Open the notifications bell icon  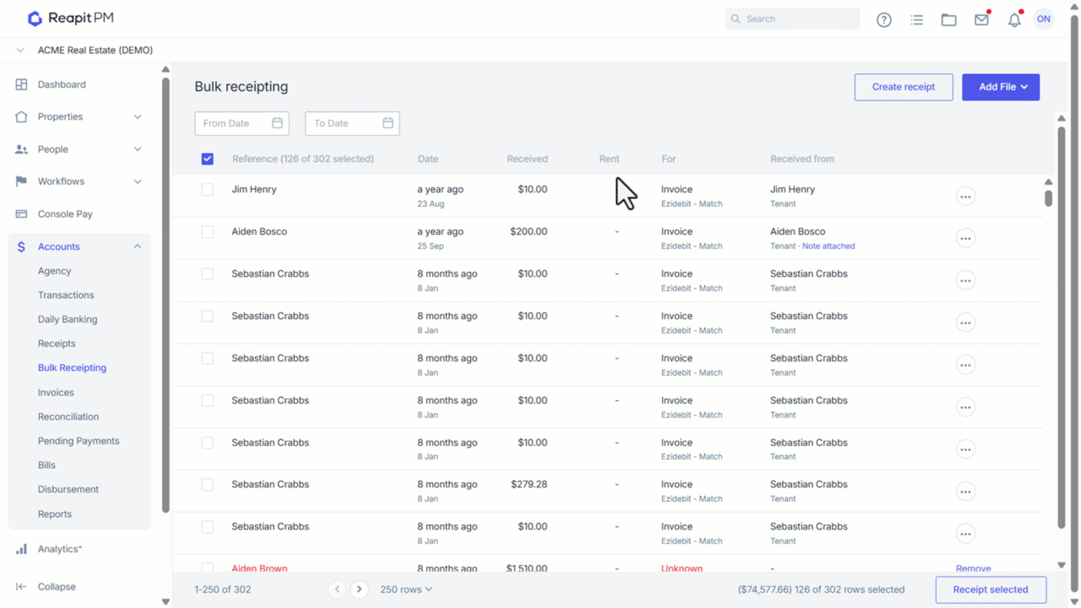tap(1015, 20)
